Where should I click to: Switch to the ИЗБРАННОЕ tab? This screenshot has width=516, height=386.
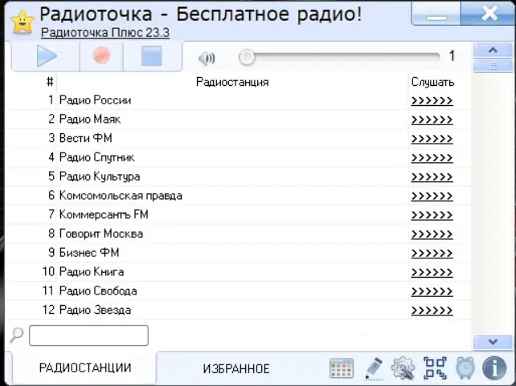point(236,368)
